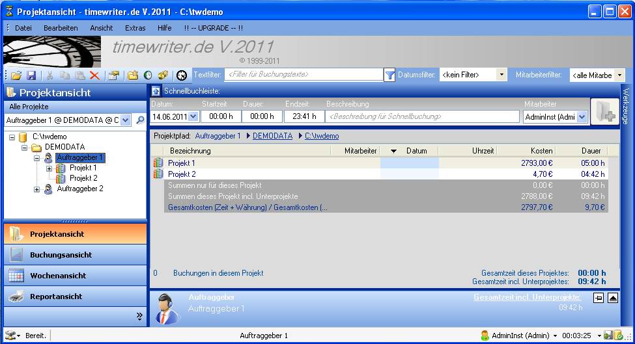Open the Datum date picker dropdown
635x344 pixels.
point(193,116)
